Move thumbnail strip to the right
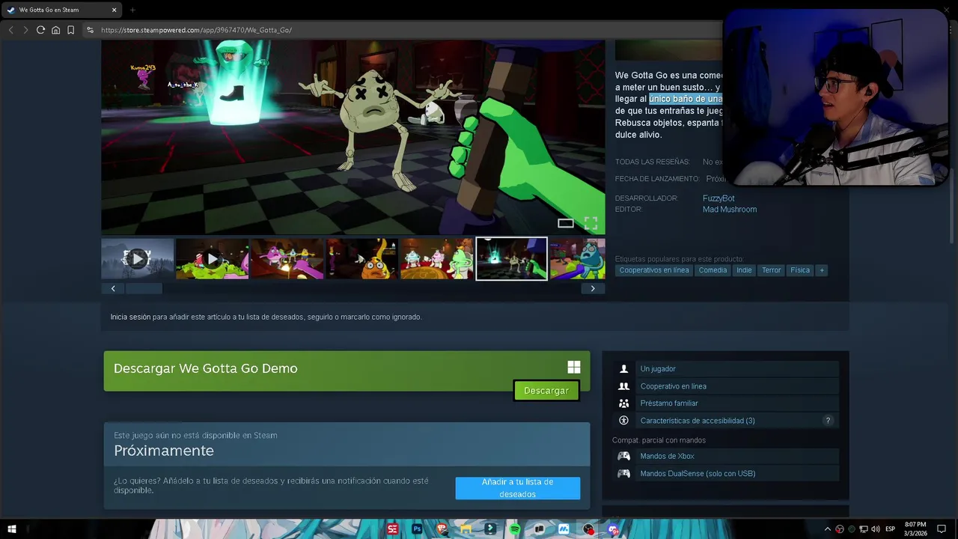The image size is (958, 539). click(x=593, y=288)
